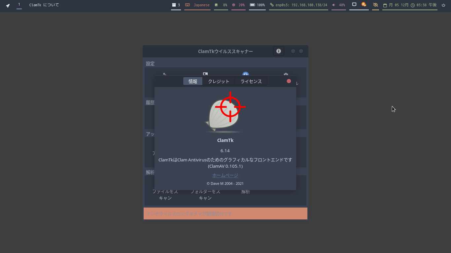Check the memory usage 8% indicator

pos(221,5)
